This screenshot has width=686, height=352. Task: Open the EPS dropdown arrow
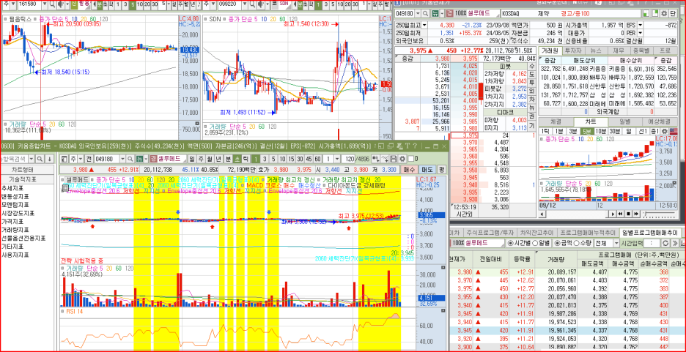coord(640,25)
